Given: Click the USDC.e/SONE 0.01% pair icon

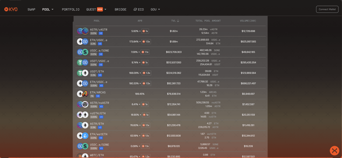Looking at the screenshot, I should point(82,52).
